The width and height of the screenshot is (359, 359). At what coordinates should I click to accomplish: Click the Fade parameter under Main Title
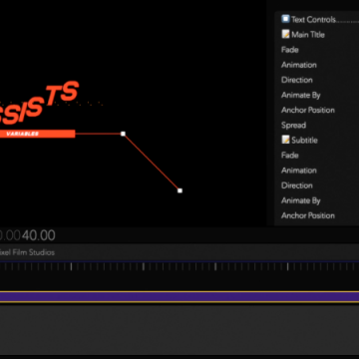(290, 50)
